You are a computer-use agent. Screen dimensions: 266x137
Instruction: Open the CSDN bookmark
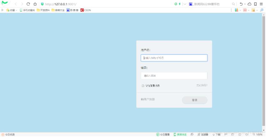[x=85, y=10]
